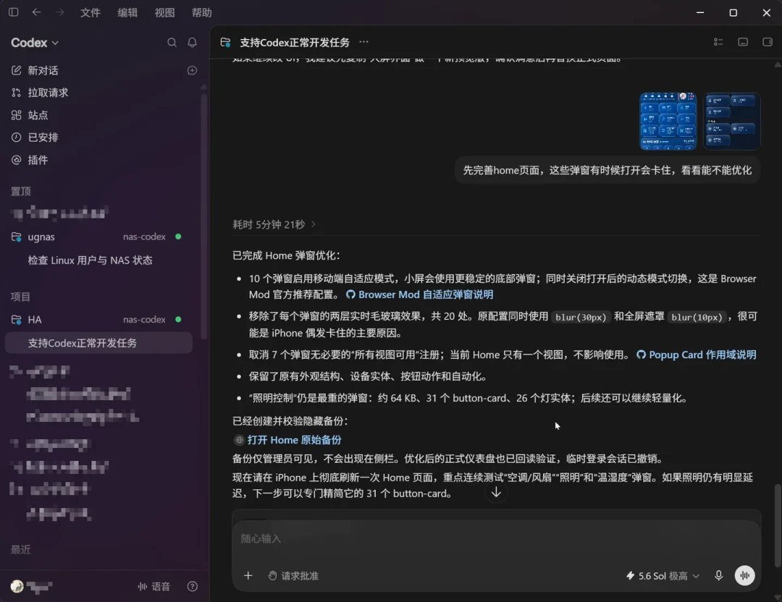
Task: Click the 支持Codex正常开发任务 header title
Action: (x=295, y=43)
